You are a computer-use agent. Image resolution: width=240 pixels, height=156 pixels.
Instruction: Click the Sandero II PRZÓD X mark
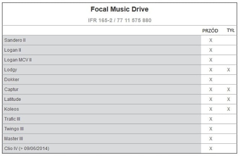(x=211, y=40)
